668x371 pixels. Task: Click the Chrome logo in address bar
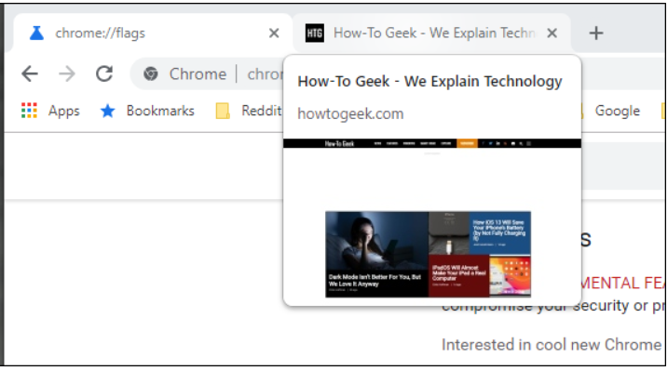[x=150, y=74]
